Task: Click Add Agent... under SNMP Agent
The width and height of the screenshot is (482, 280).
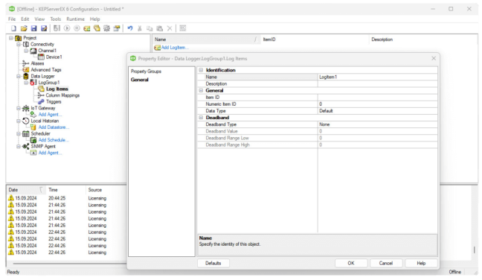Action: (x=50, y=153)
